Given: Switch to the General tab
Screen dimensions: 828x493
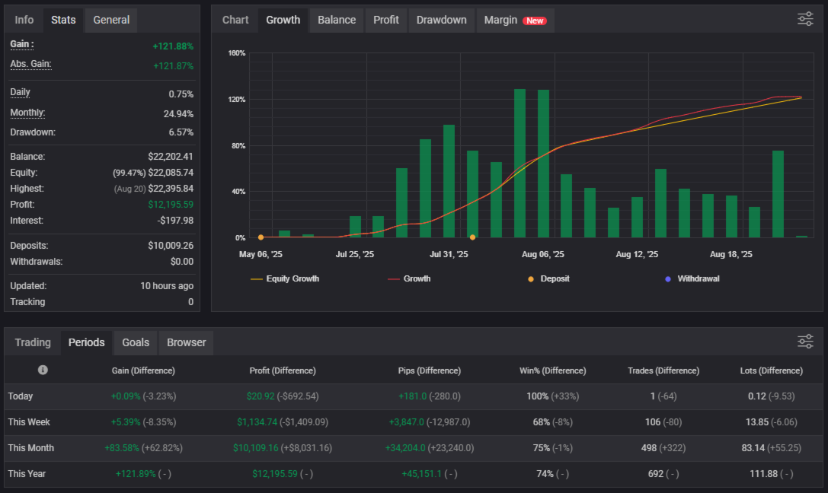Looking at the screenshot, I should pos(111,20).
